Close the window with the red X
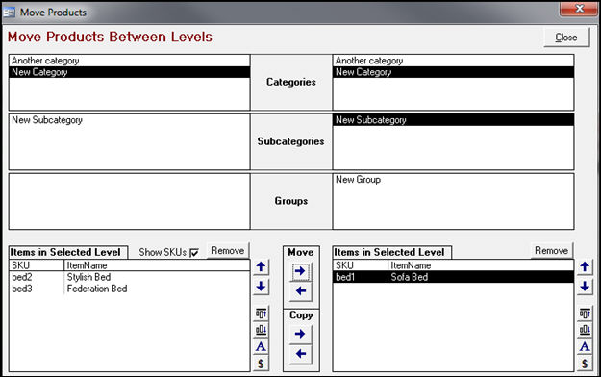This screenshot has height=377, width=601. coord(579,9)
